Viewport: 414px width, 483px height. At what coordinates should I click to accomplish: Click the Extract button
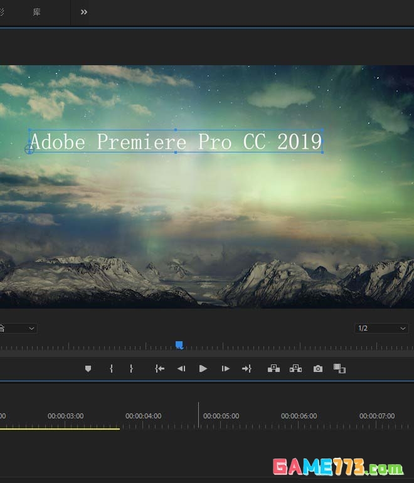tap(295, 368)
